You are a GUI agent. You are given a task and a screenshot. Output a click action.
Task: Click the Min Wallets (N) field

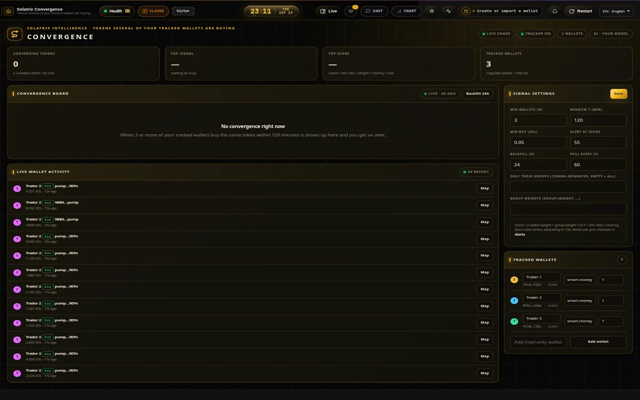tap(538, 120)
